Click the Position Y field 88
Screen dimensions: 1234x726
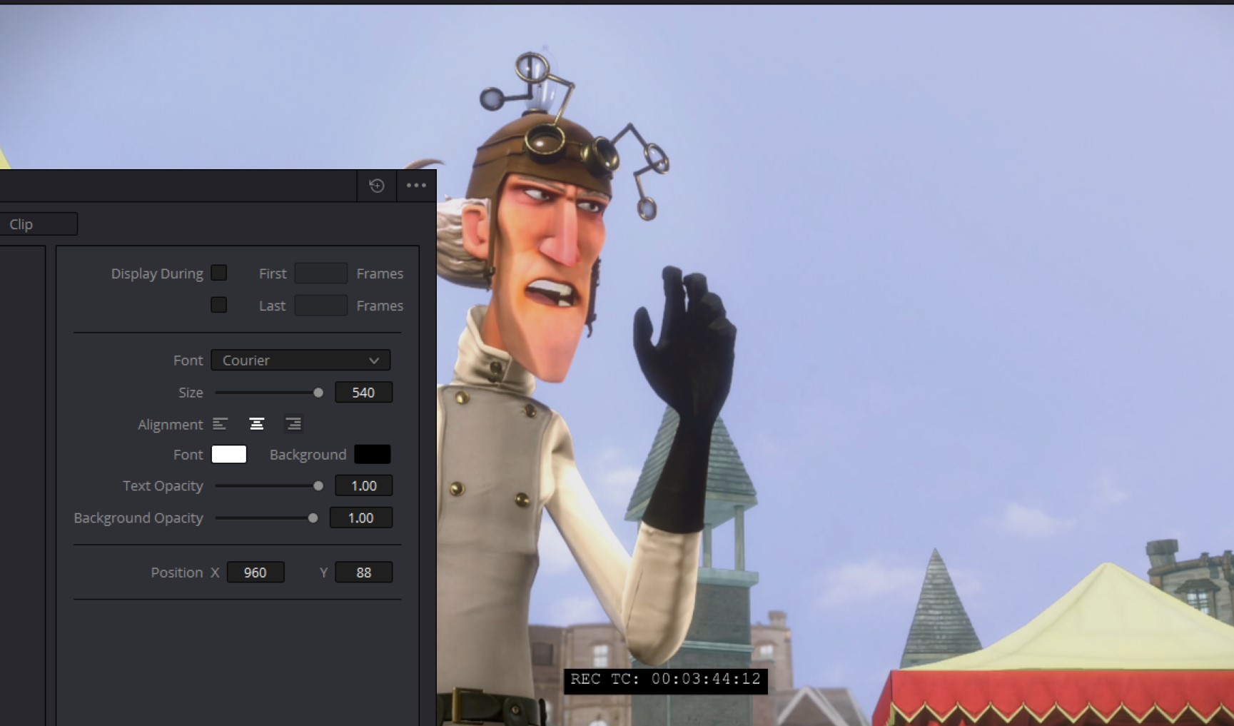(x=363, y=573)
